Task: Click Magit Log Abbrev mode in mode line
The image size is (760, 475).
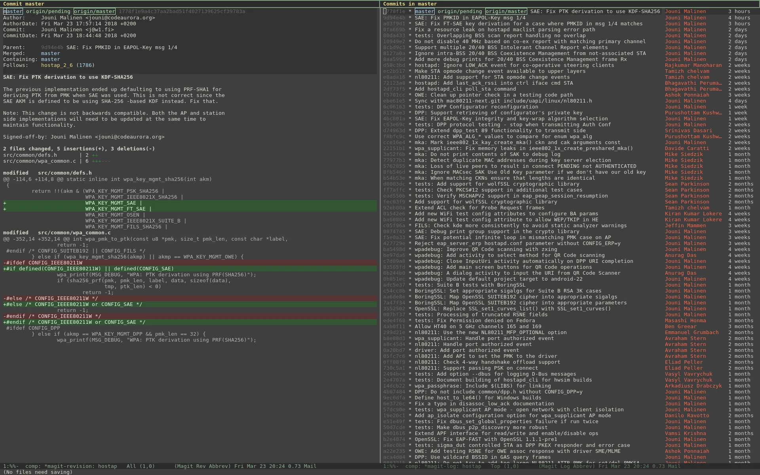Action: (566, 466)
